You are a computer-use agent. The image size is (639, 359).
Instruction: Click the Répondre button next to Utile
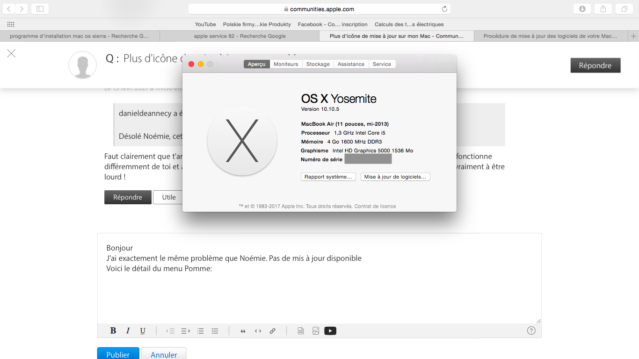[x=128, y=197]
